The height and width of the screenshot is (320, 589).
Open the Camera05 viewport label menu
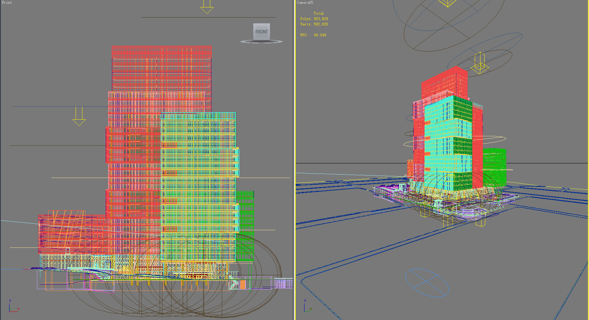click(x=305, y=2)
